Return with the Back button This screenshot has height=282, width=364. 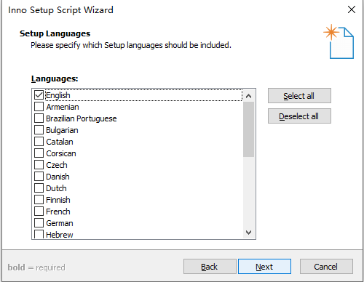[210, 267]
